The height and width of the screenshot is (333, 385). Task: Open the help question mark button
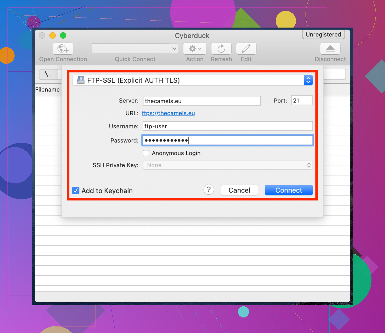209,190
